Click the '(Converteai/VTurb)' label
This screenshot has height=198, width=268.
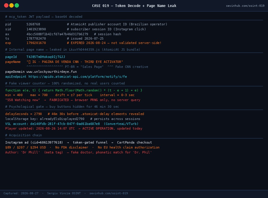(x=121, y=124)
